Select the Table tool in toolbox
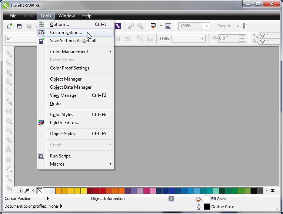This screenshot has height=214, width=283. 9,159
